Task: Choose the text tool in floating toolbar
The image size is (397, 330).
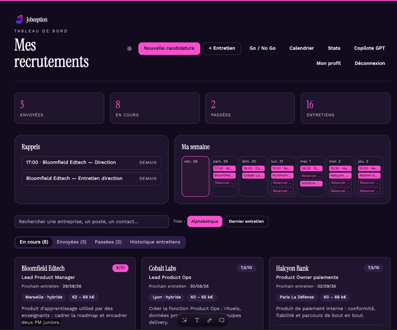Action: click(x=197, y=320)
